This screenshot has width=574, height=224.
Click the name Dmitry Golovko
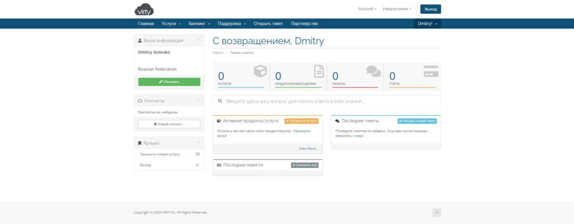[154, 52]
